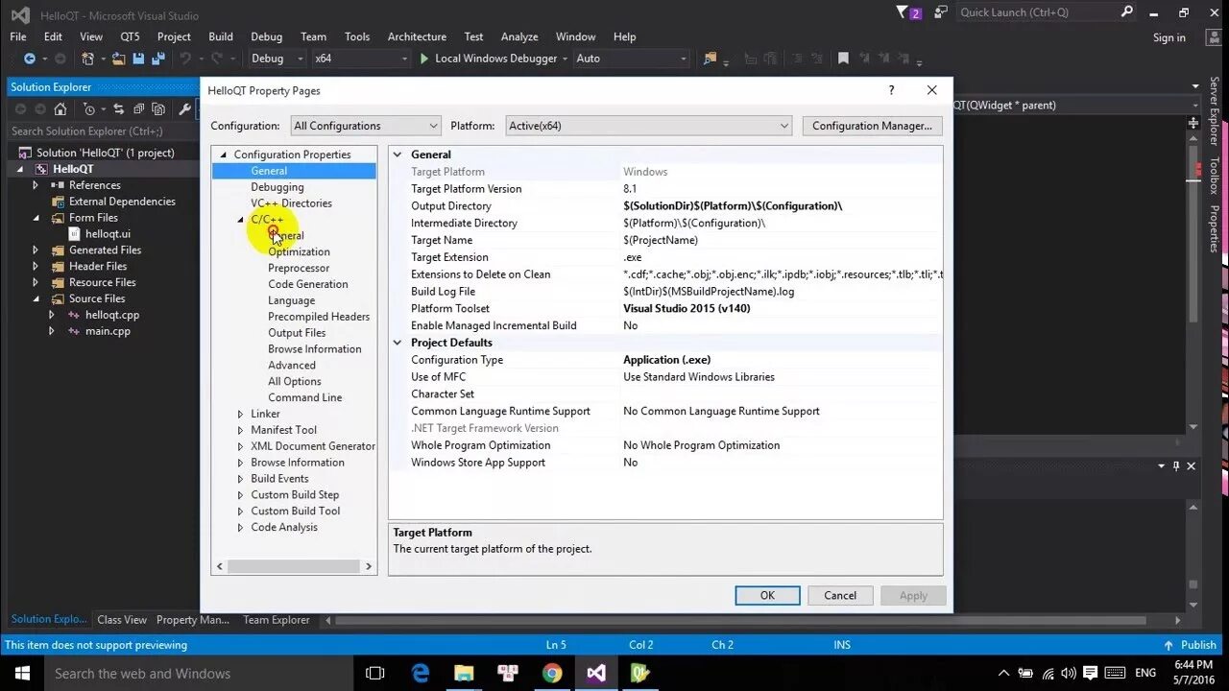This screenshot has height=691, width=1229.
Task: Click the Qt Creator taskbar icon
Action: 639,673
